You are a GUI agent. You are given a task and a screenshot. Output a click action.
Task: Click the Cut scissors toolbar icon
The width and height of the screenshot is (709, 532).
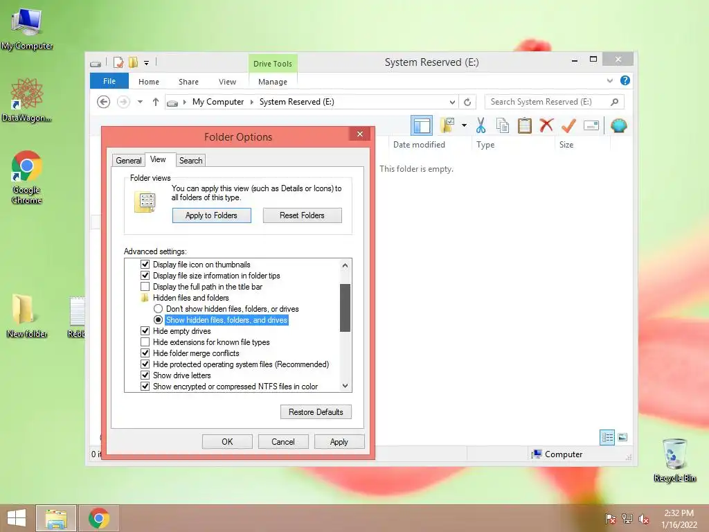point(481,125)
